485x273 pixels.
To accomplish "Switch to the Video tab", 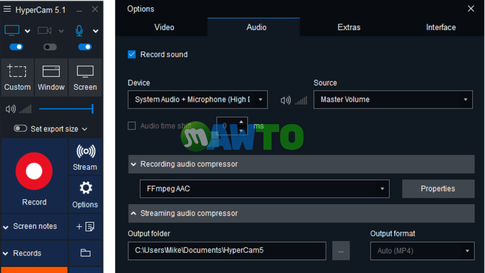I will tap(164, 27).
